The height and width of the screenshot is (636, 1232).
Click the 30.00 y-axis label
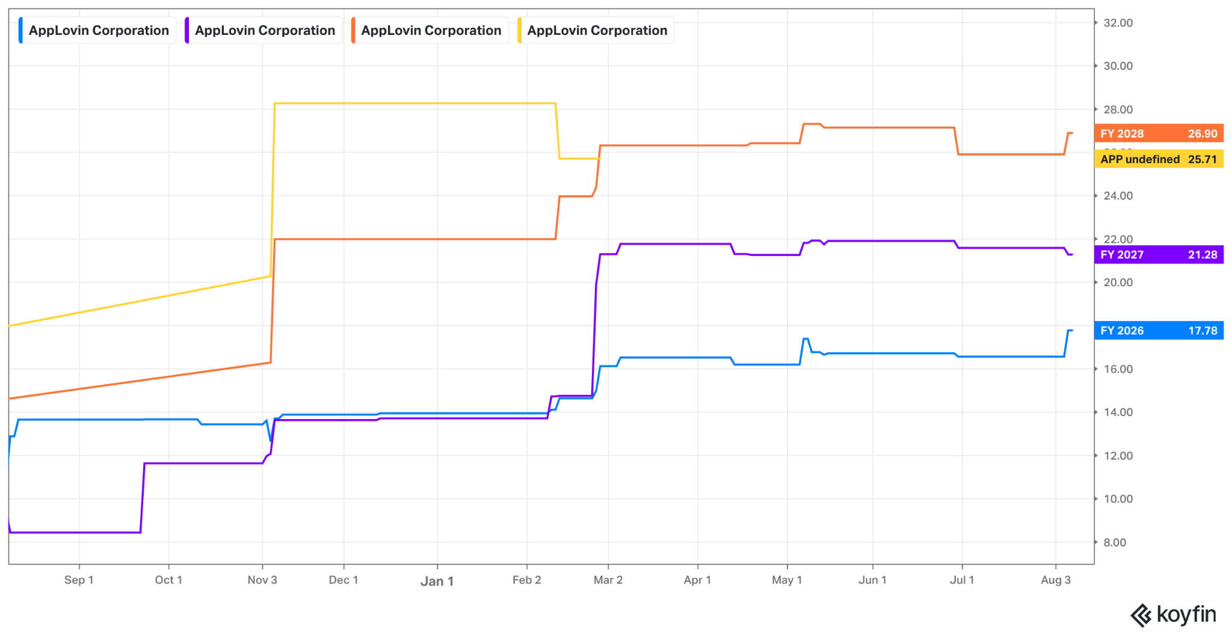1118,66
